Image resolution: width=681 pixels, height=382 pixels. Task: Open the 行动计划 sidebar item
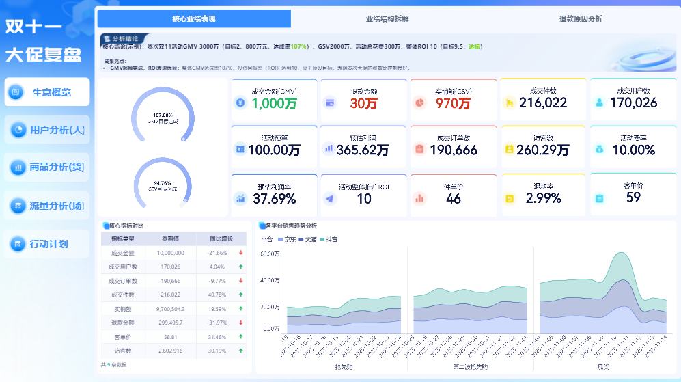[47, 244]
